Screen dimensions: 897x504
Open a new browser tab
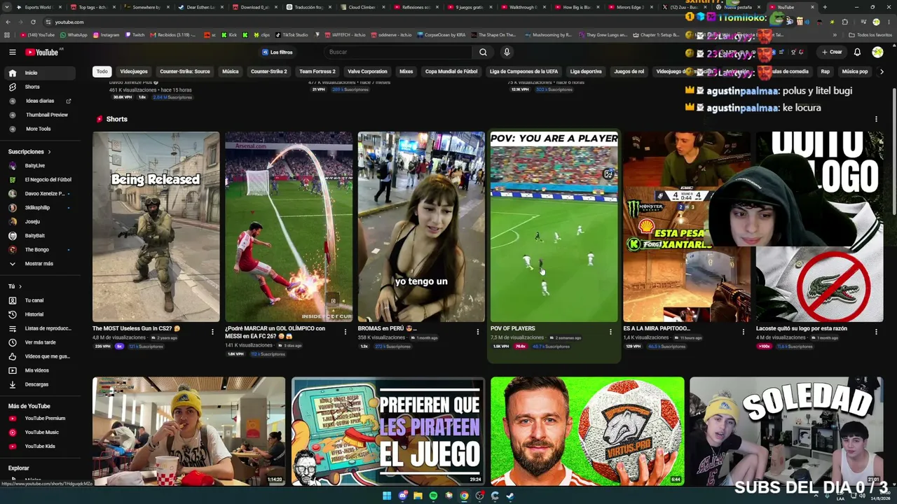click(825, 7)
